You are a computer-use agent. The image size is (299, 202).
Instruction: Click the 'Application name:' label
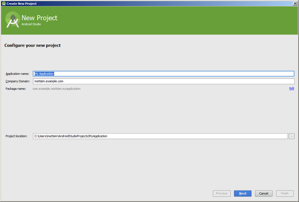18,74
